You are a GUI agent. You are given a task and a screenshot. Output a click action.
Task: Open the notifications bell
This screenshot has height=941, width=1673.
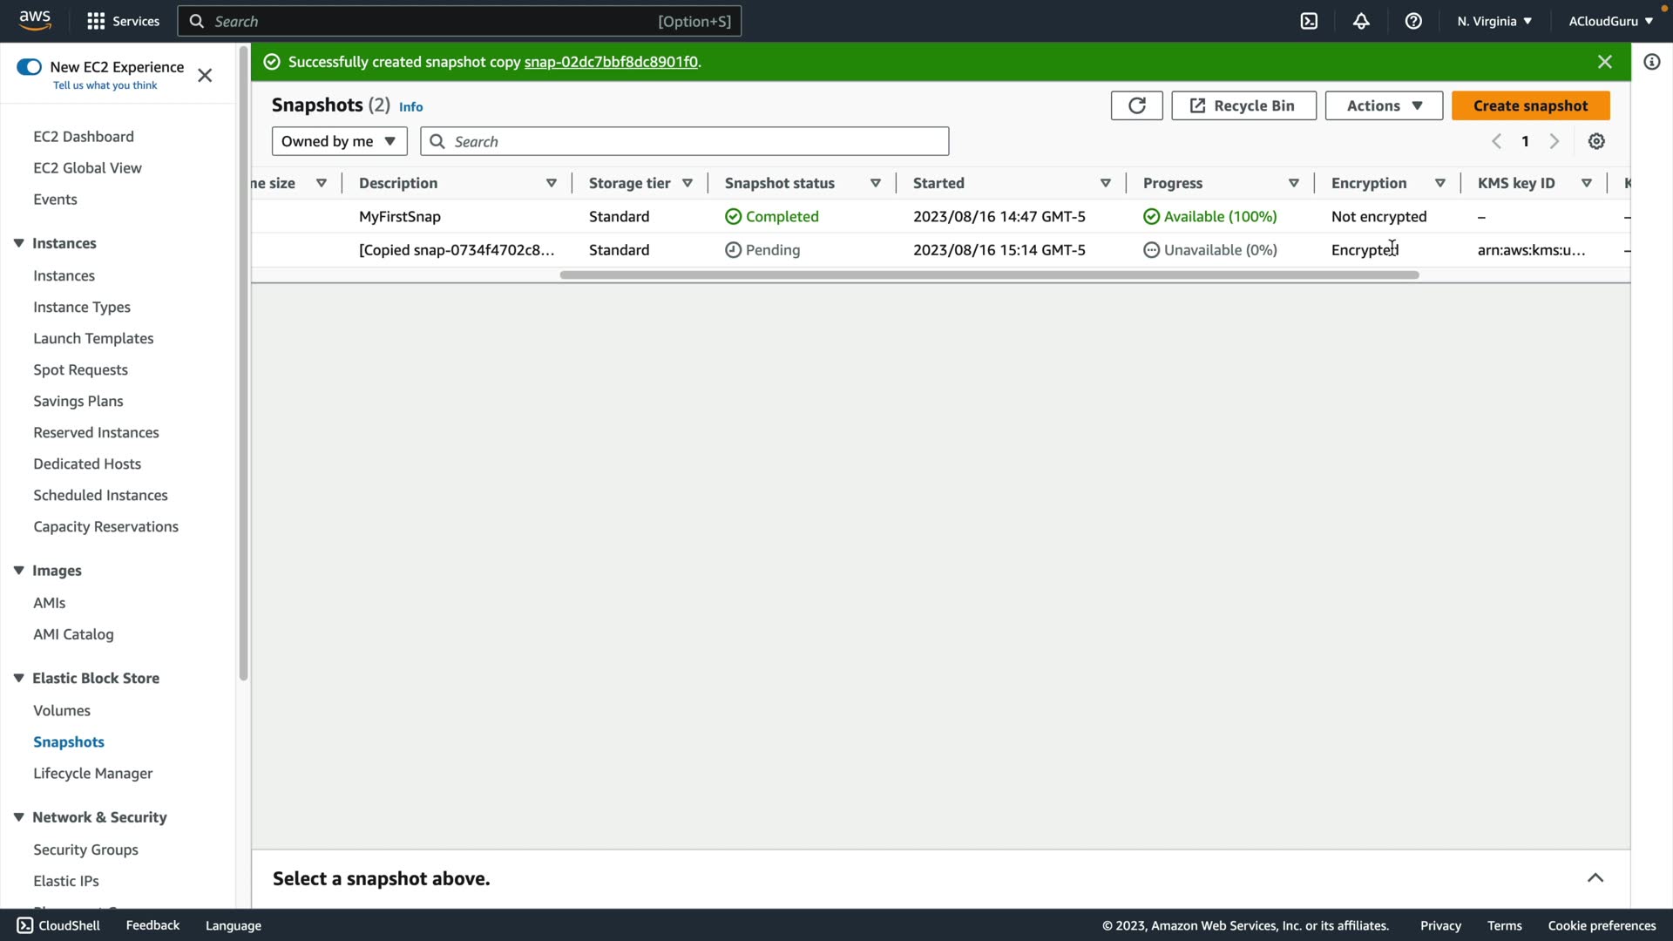tap(1361, 21)
